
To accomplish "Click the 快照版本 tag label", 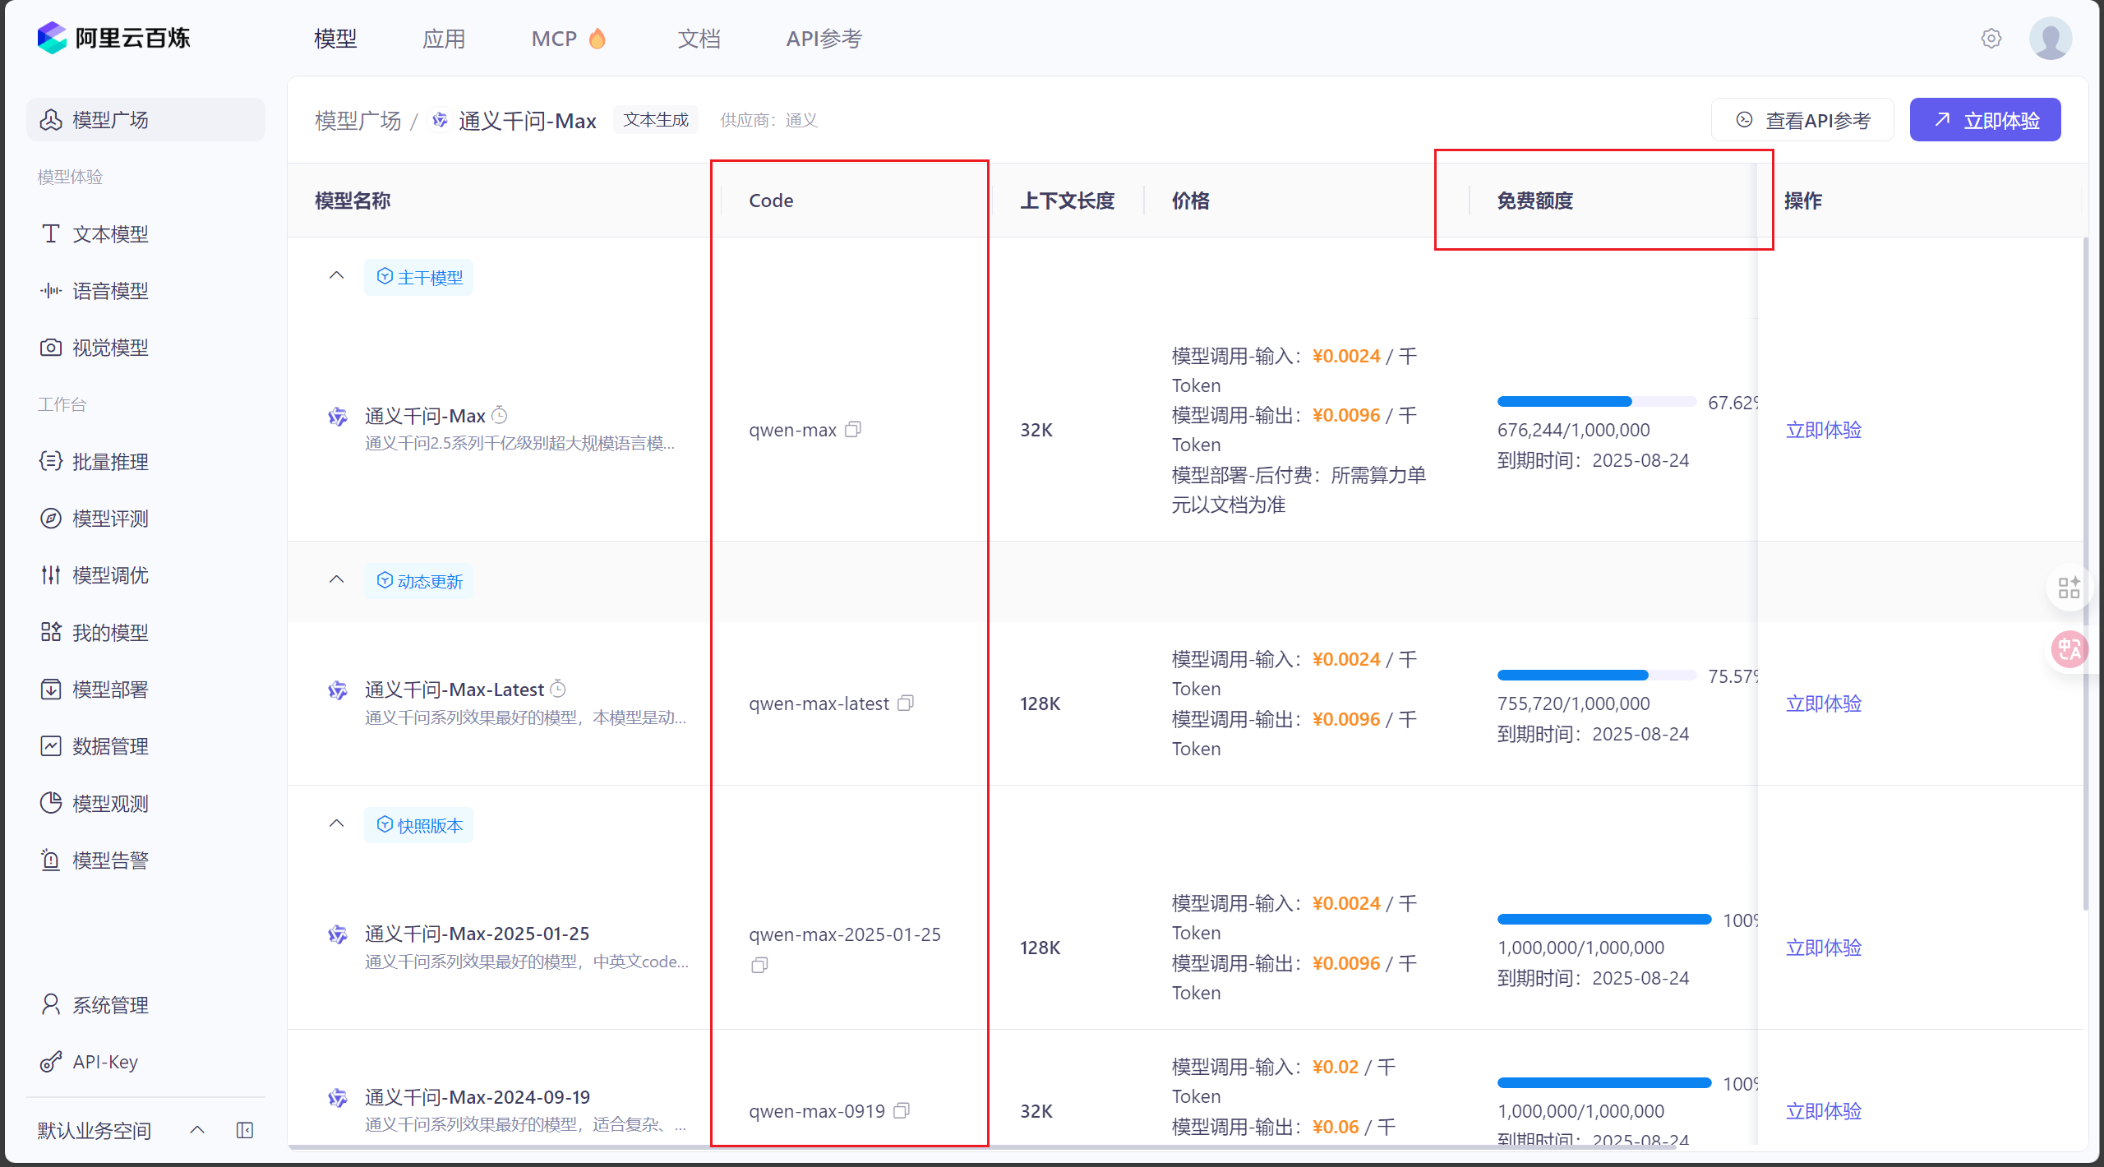I will pyautogui.click(x=419, y=825).
